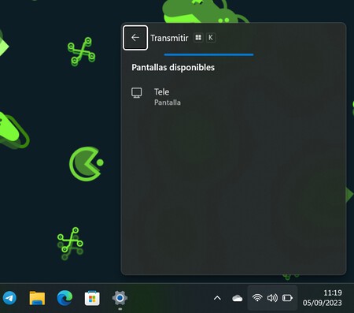Click the K key shortcut badge
Screen dimensions: 354x313
211,38
